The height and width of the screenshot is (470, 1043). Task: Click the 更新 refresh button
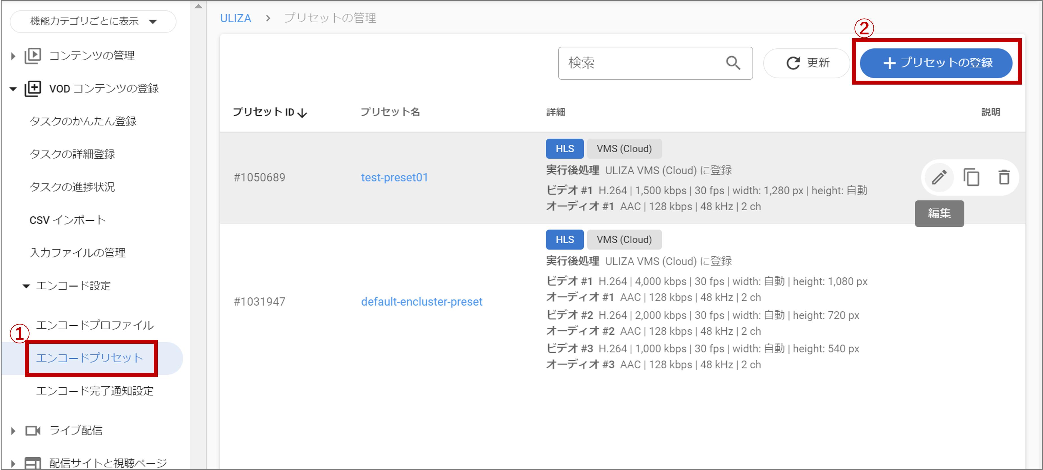807,63
